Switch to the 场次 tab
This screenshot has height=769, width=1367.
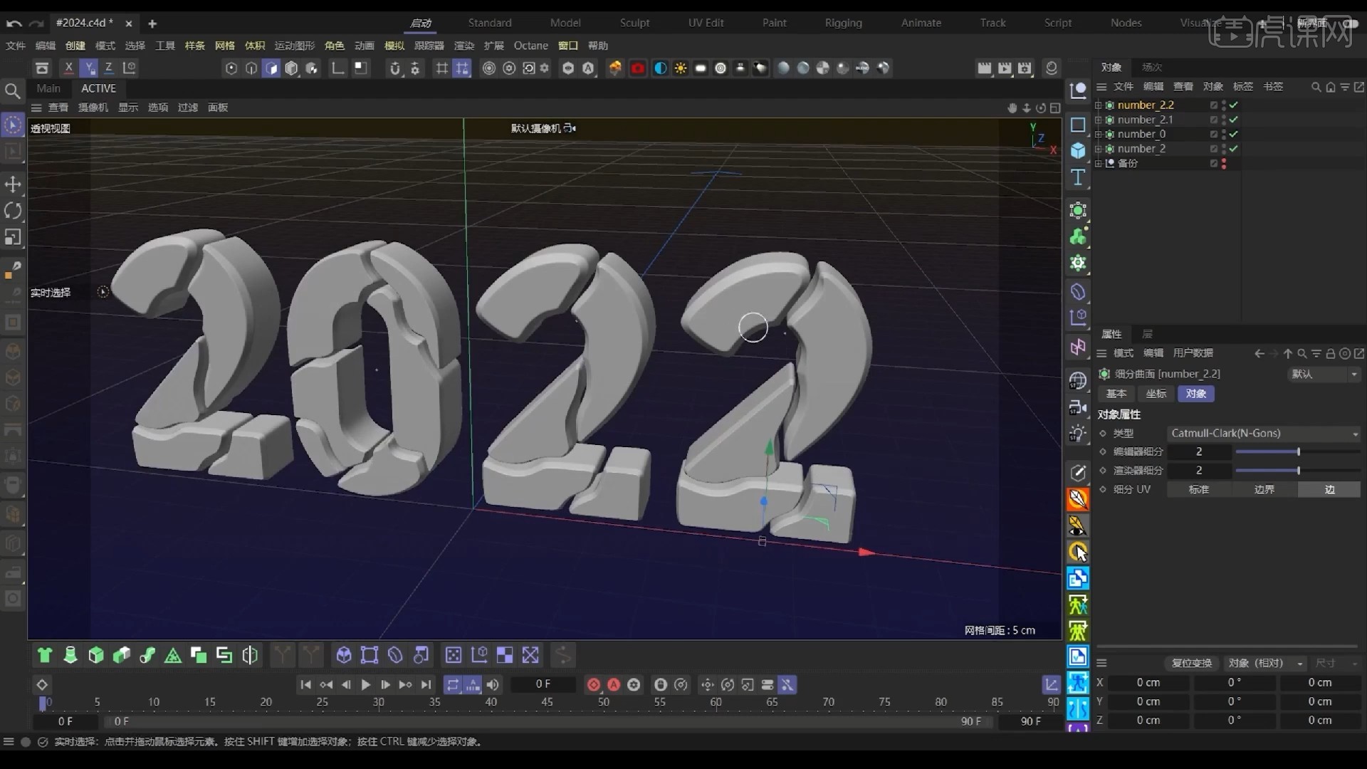pyautogui.click(x=1152, y=67)
